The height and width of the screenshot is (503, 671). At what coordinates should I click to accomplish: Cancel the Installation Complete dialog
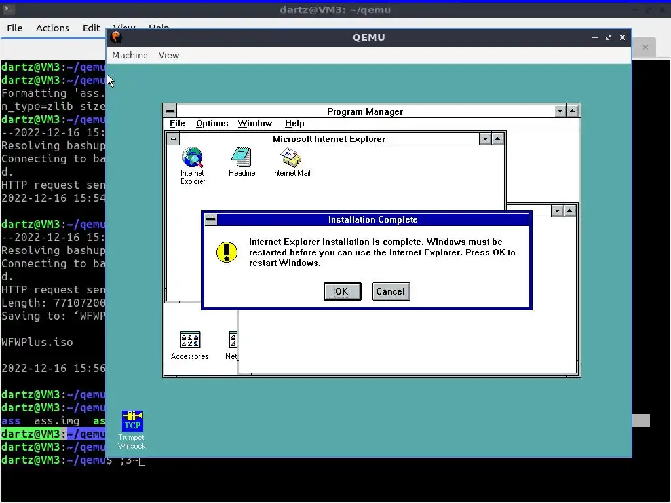pyautogui.click(x=391, y=291)
